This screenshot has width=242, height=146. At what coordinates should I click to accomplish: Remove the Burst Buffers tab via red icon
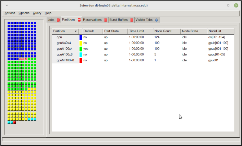pos(131,20)
